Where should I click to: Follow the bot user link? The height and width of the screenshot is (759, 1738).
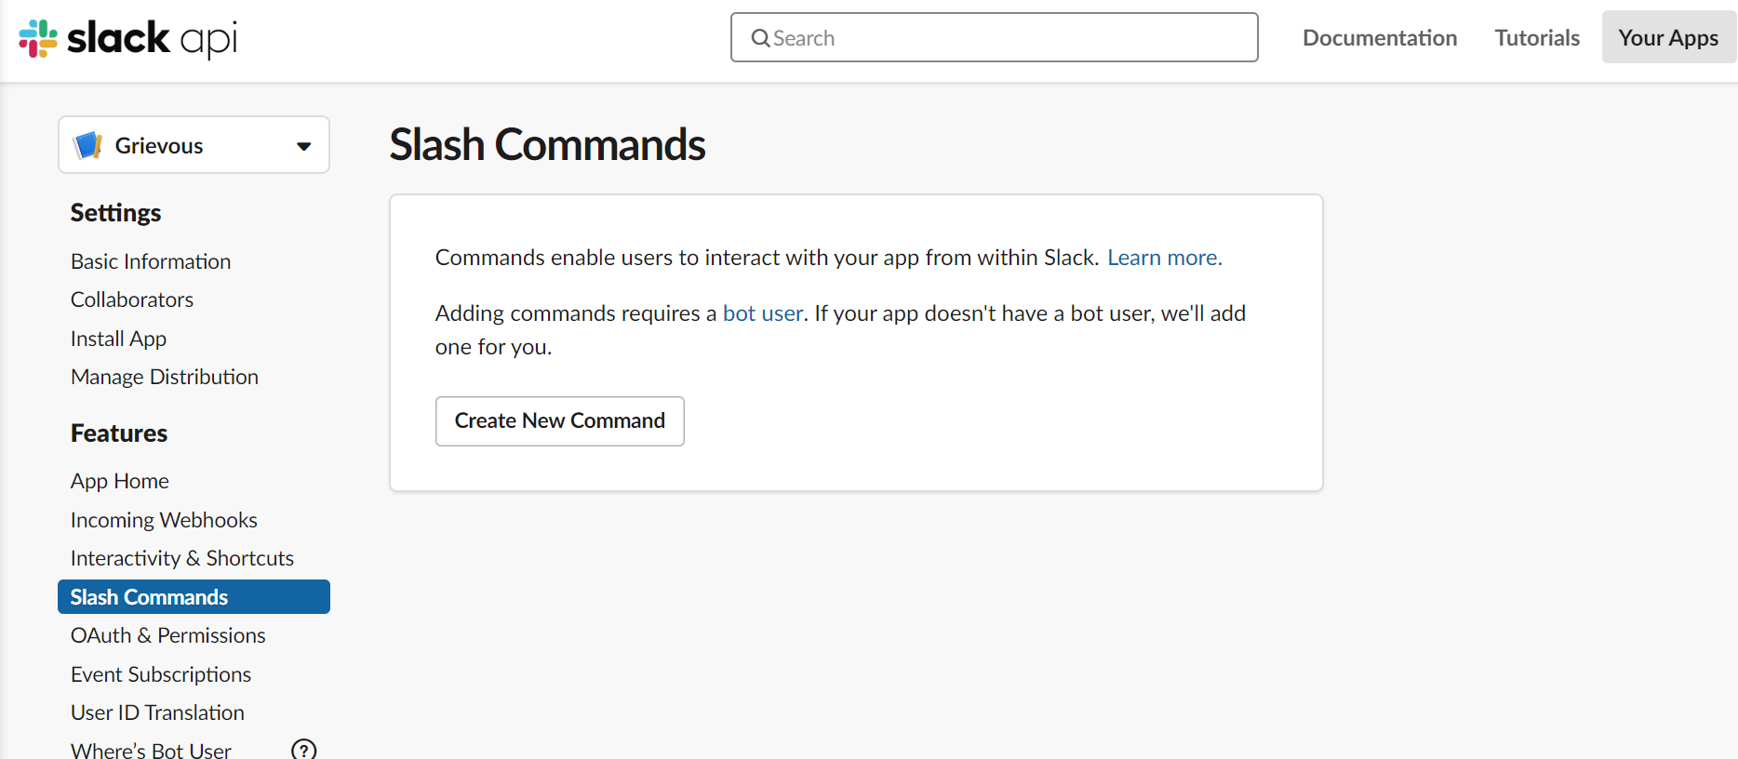763,313
